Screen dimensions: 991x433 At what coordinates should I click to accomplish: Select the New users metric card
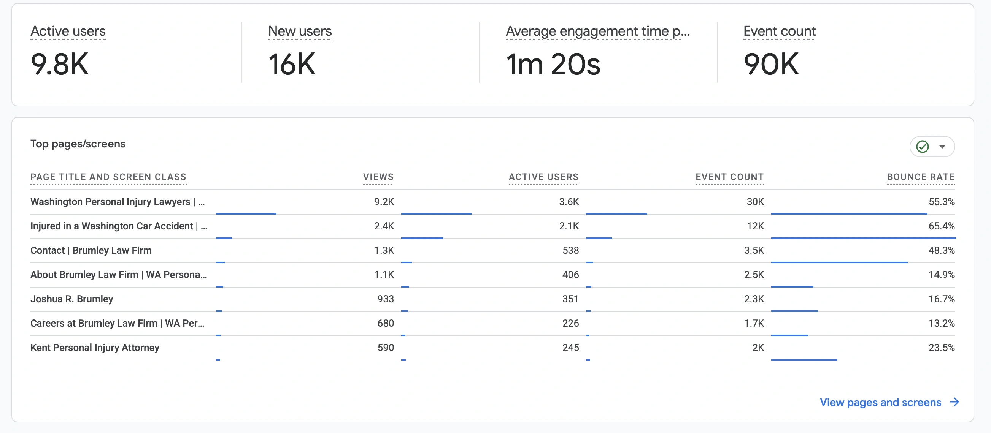click(361, 52)
